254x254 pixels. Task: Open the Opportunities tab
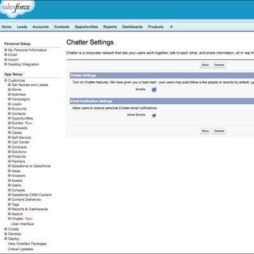tap(86, 27)
